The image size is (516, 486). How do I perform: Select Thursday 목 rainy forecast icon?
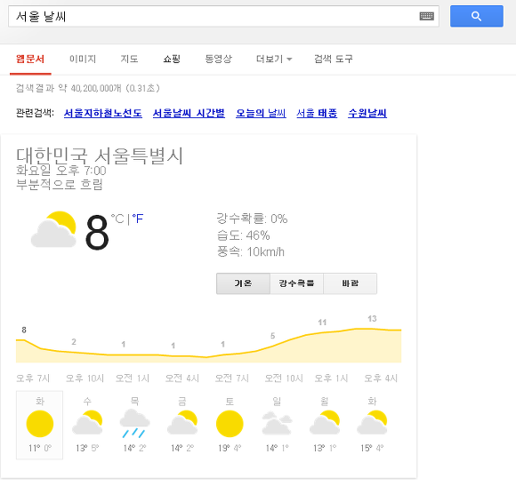(134, 424)
